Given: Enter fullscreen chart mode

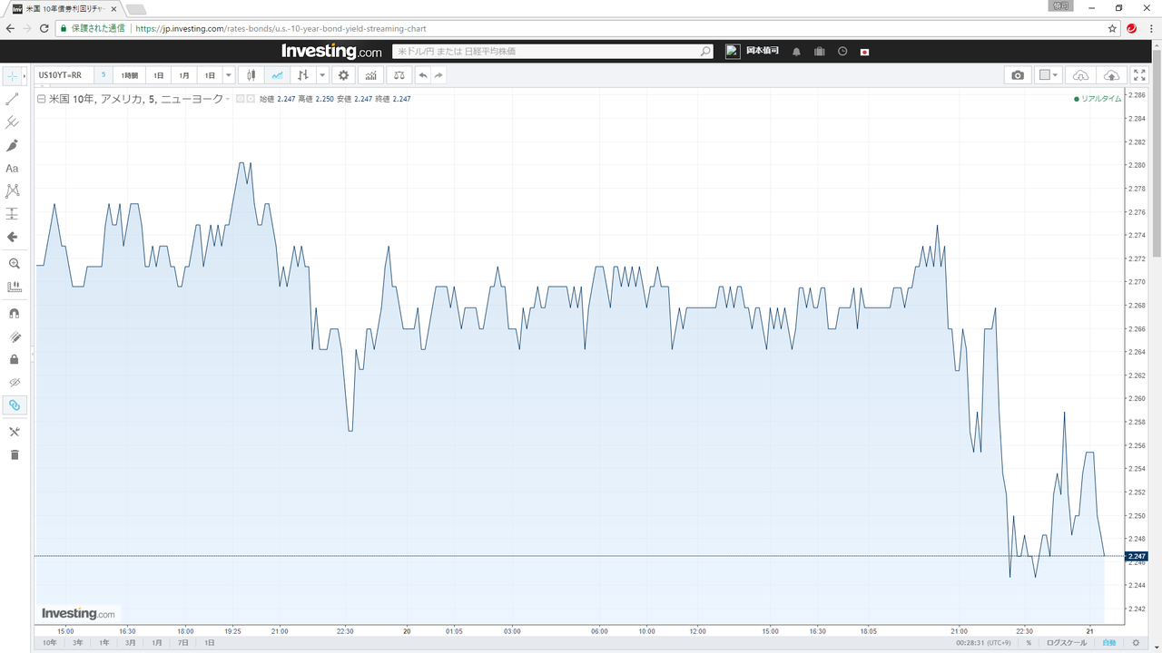Looking at the screenshot, I should pyautogui.click(x=1139, y=75).
